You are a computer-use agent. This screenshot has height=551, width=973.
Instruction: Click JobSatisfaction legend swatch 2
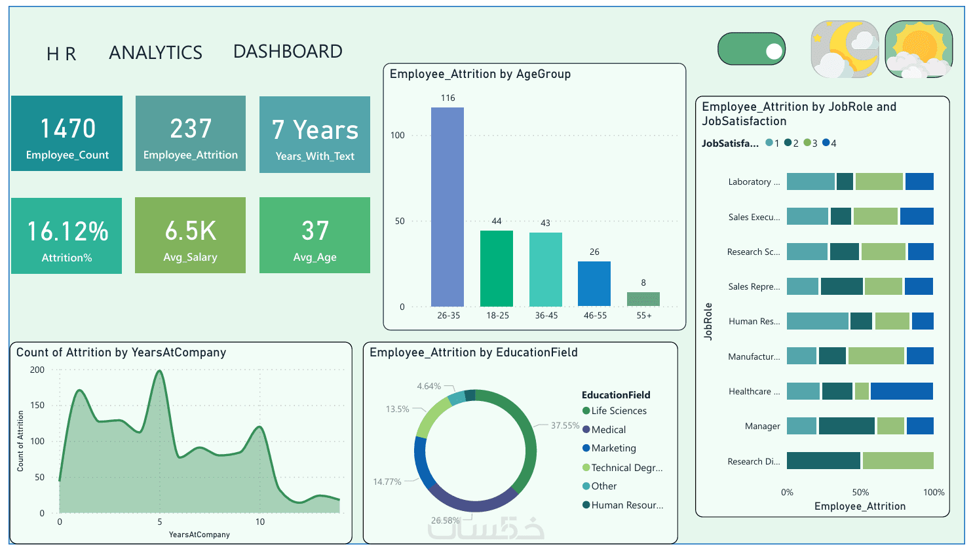[x=788, y=143]
